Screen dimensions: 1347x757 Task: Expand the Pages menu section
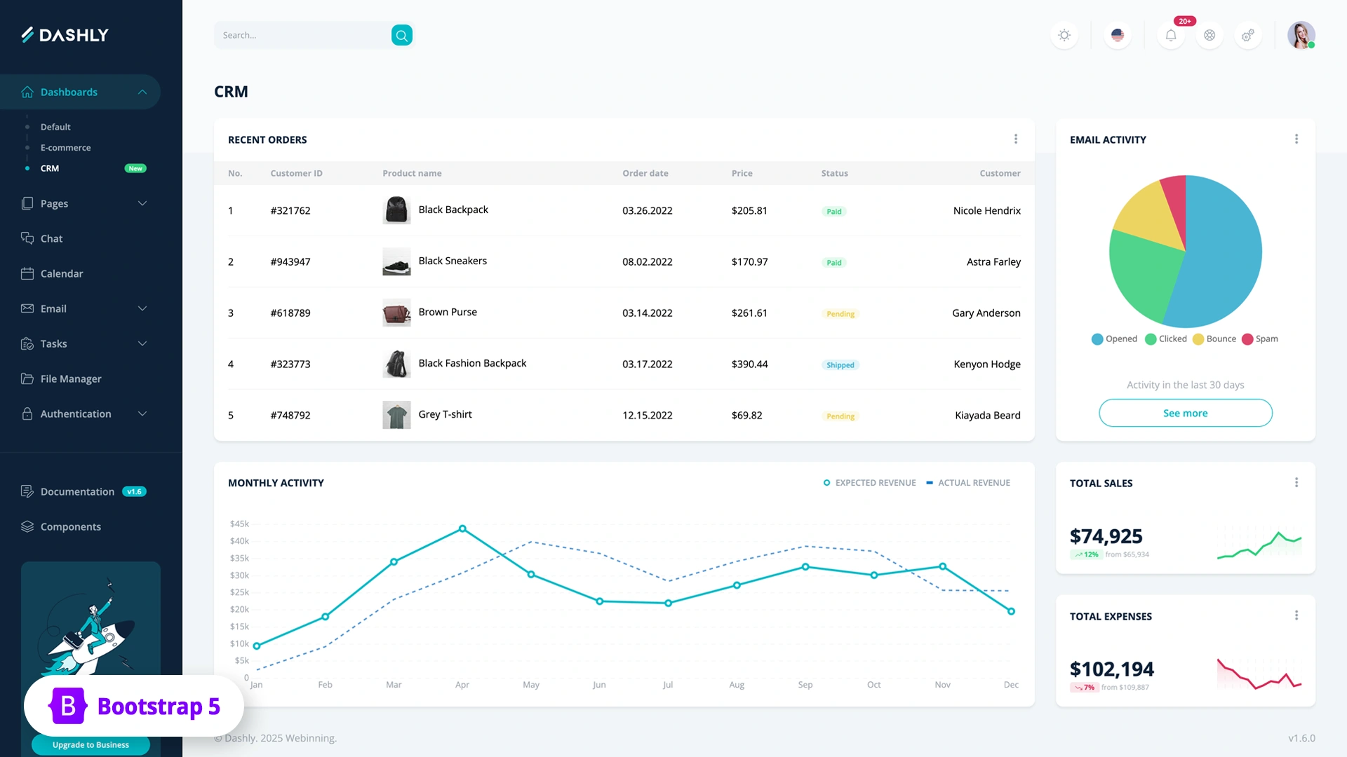[142, 203]
